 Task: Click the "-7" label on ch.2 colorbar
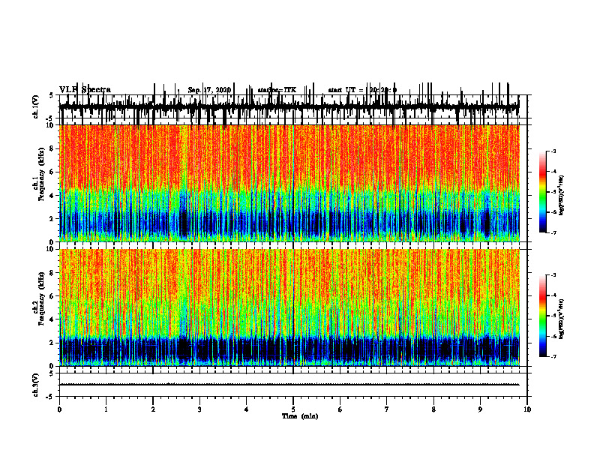(553, 357)
